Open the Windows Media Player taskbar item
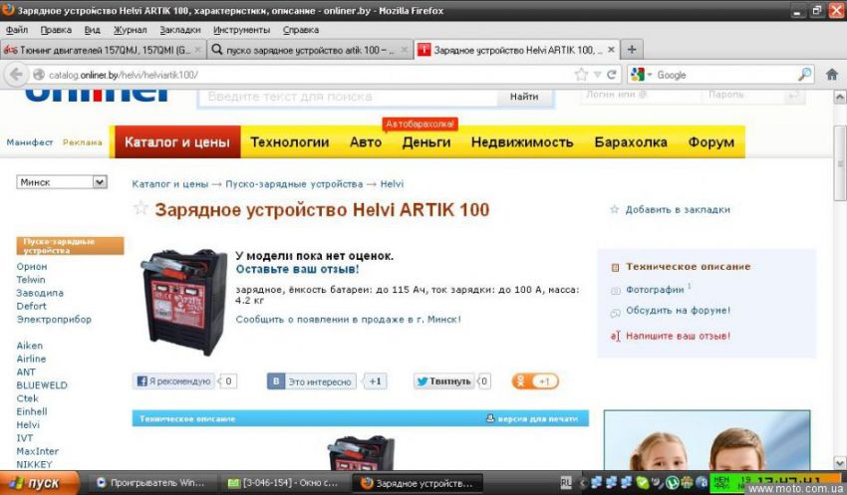The image size is (847, 495). pyautogui.click(x=151, y=483)
